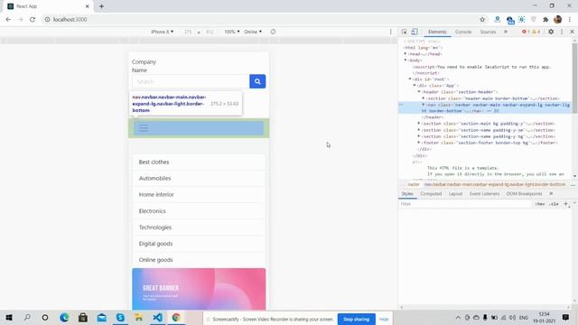This screenshot has width=578, height=325.
Task: Show more styles pane tabs chevron
Action: click(551, 193)
